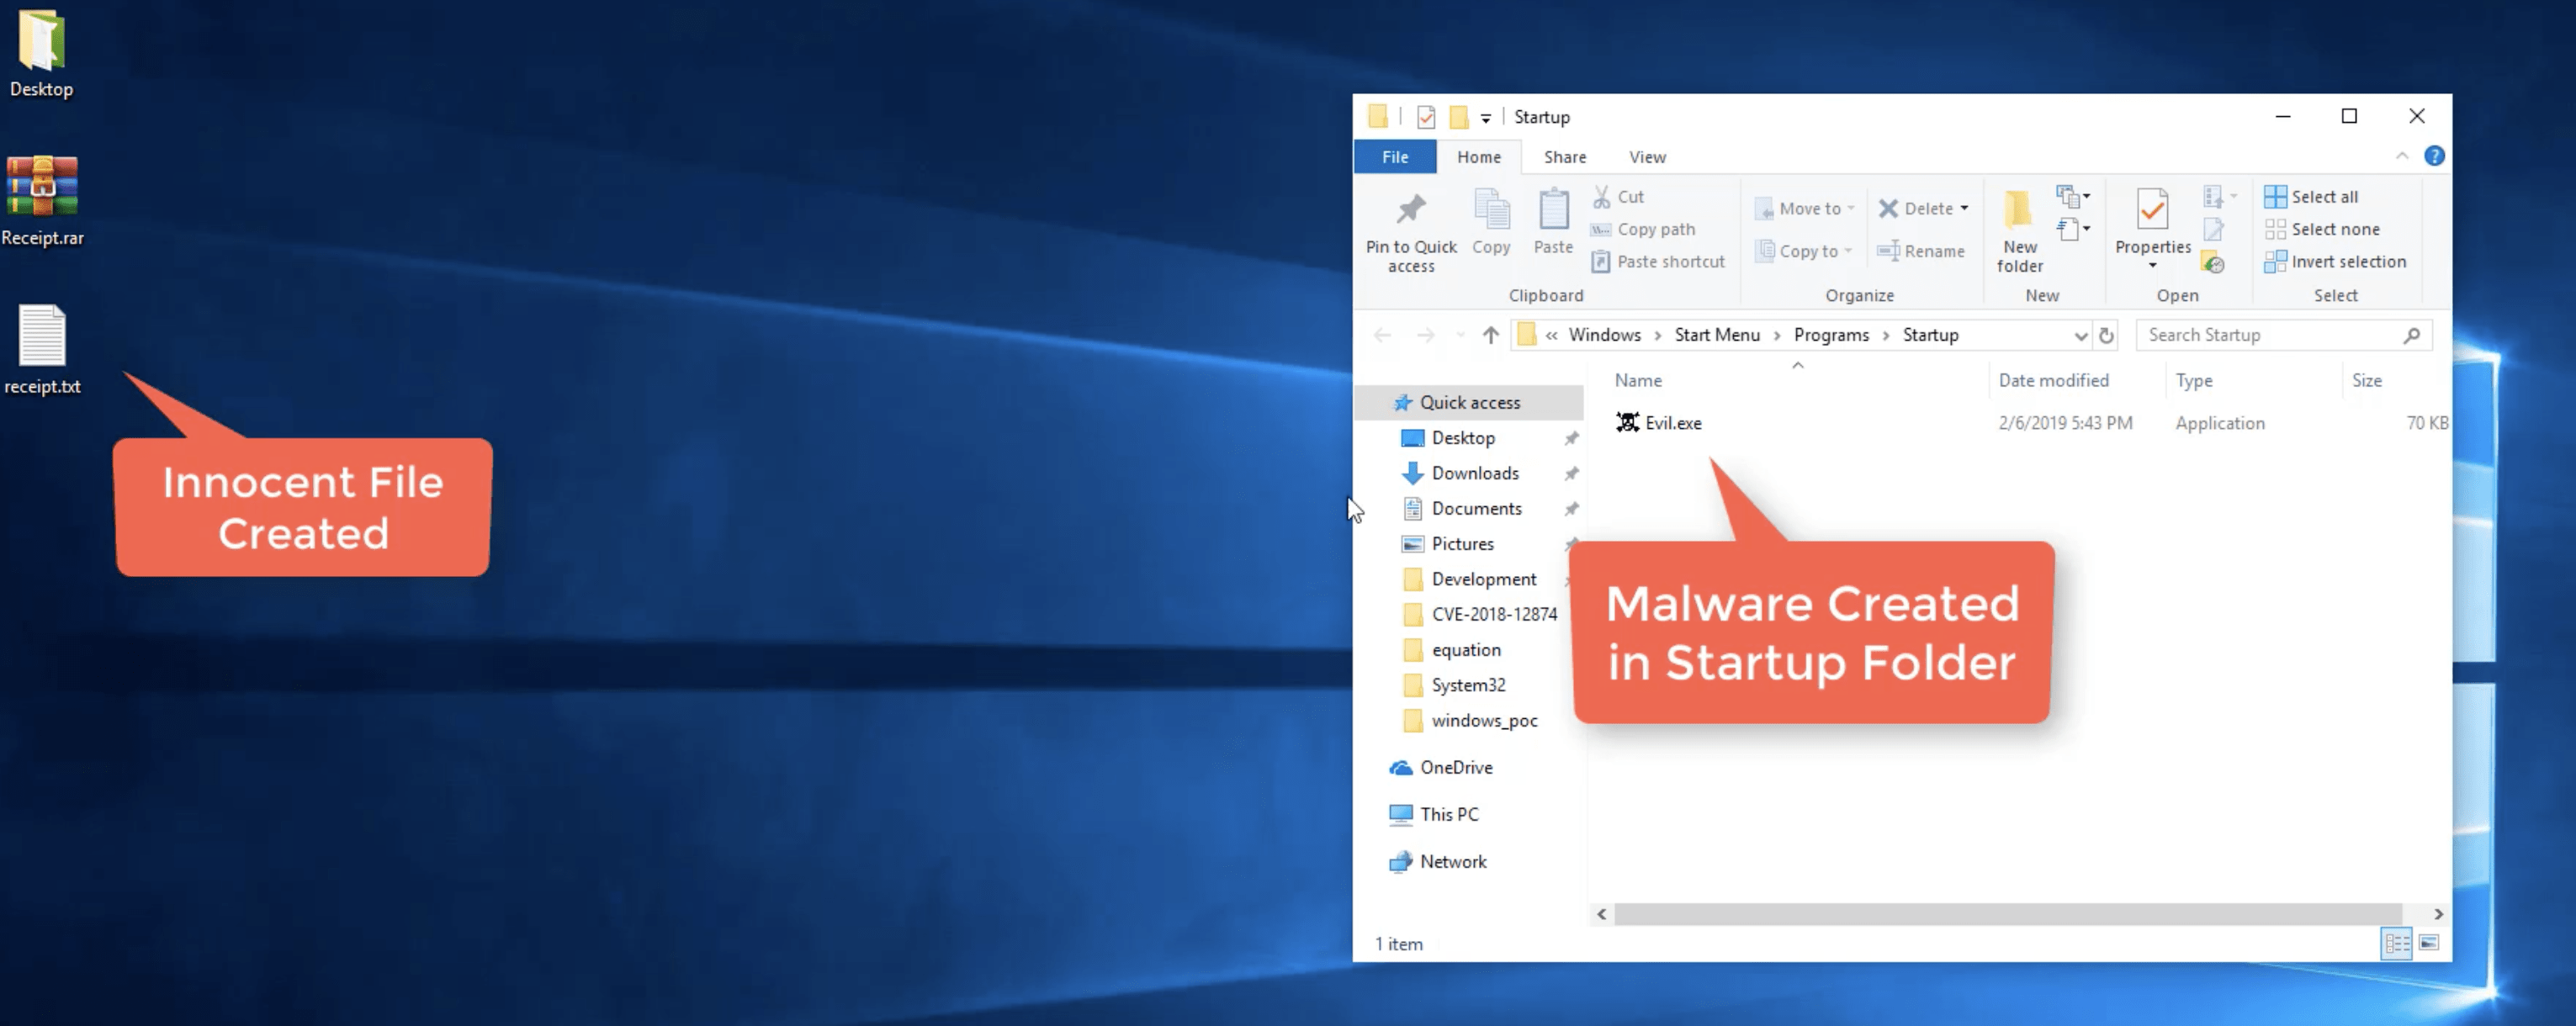Open the File menu tab
The image size is (2576, 1026).
[x=1395, y=157]
